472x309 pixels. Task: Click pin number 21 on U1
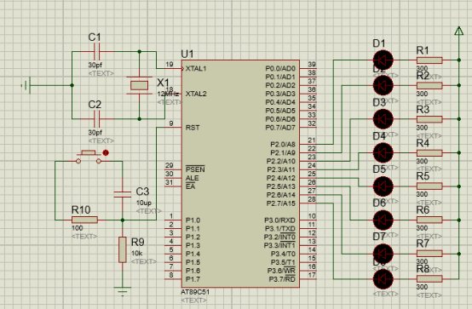[x=312, y=140]
